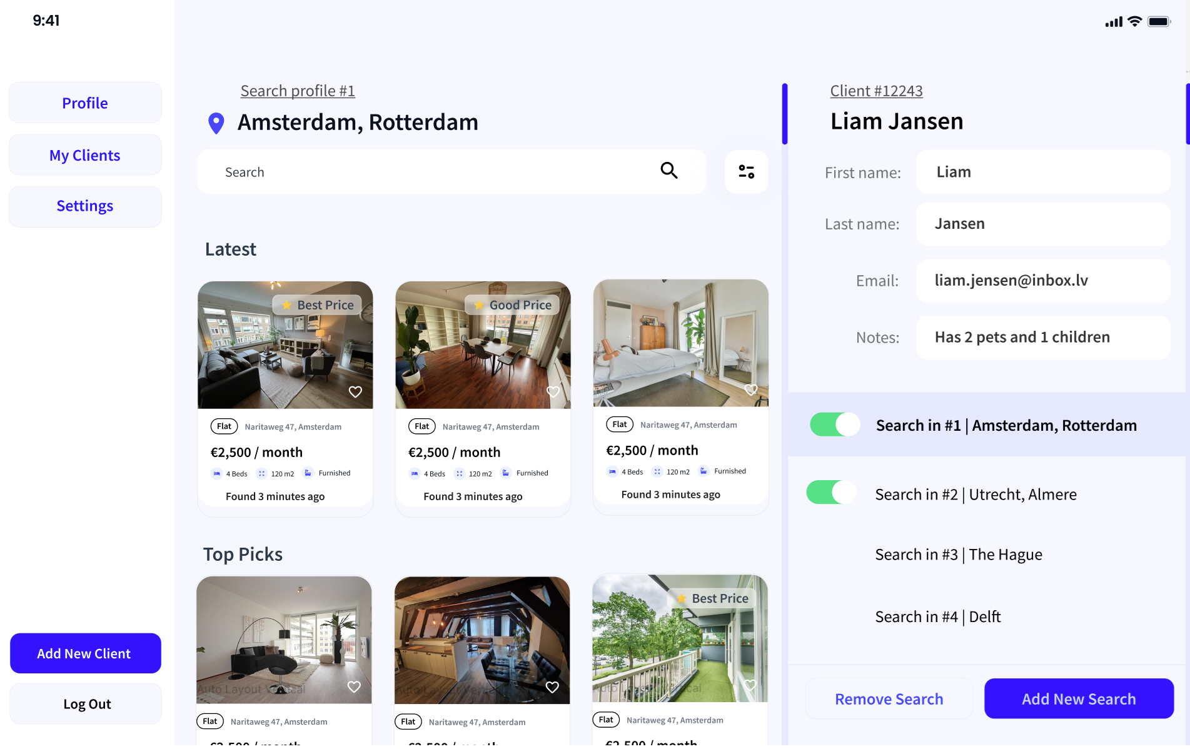Click the Best Price star badge in Latest
Image resolution: width=1190 pixels, height=749 pixels.
317,305
